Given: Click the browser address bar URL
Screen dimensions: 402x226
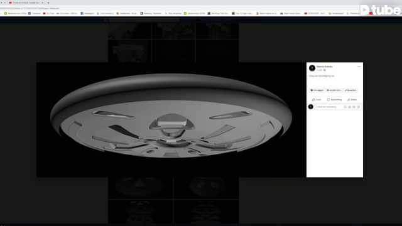Looking at the screenshot, I should pyautogui.click(x=30, y=8).
